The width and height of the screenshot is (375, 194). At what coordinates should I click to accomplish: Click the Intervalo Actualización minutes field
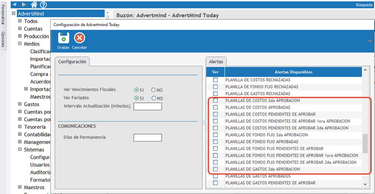148,106
